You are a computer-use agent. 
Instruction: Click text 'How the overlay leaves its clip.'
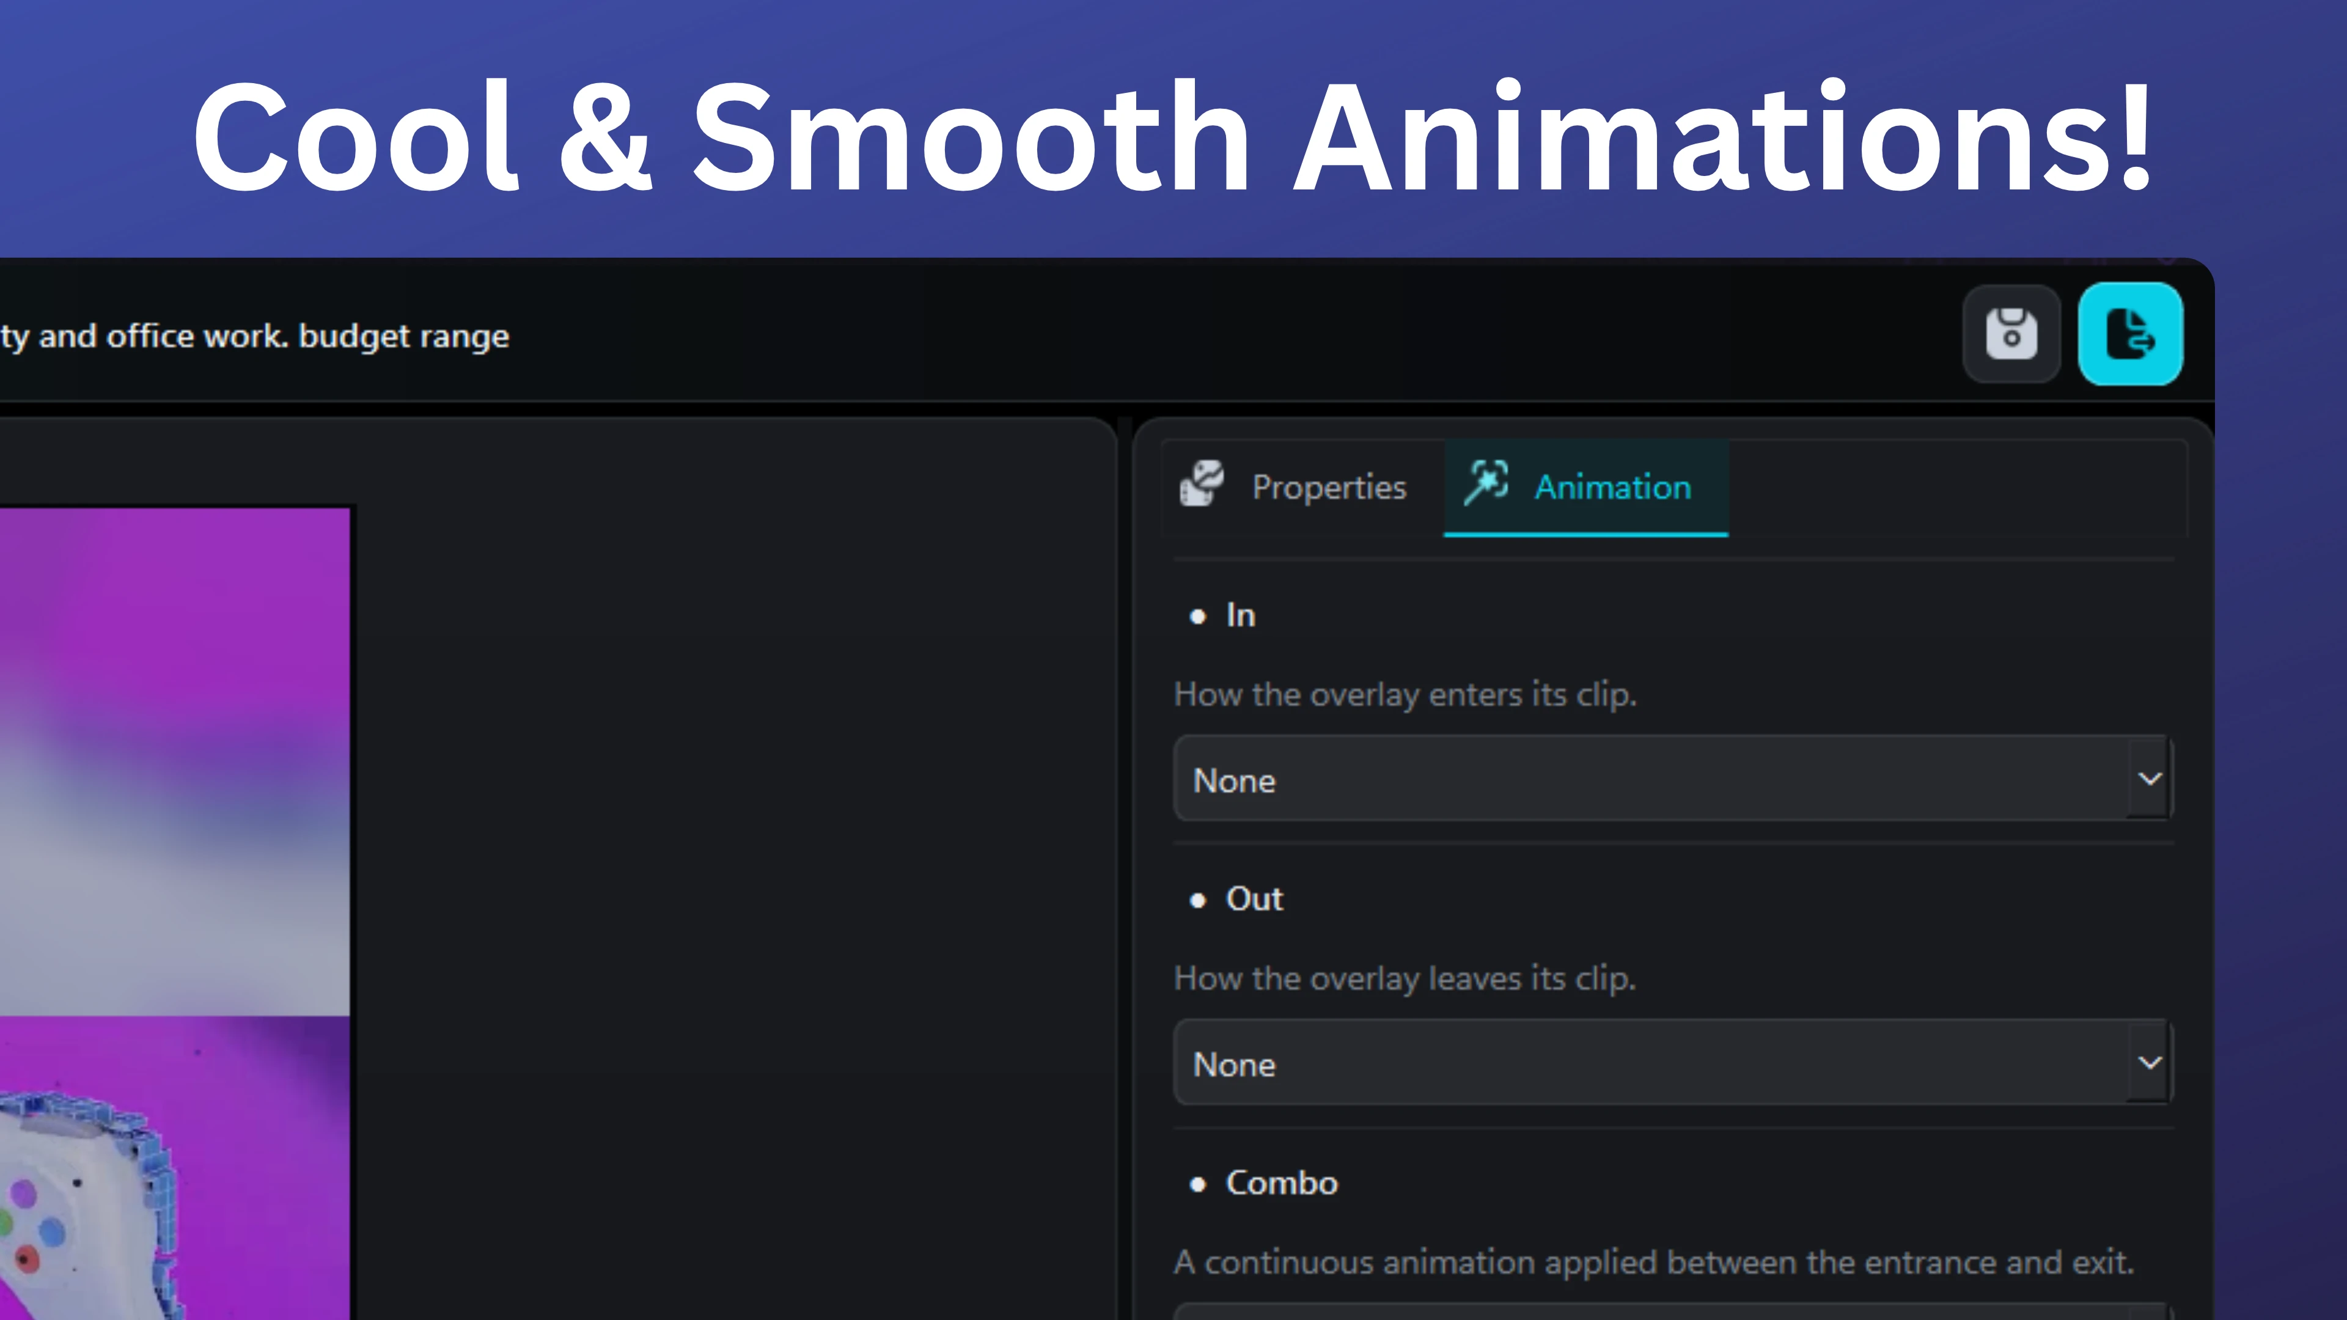(x=1405, y=978)
